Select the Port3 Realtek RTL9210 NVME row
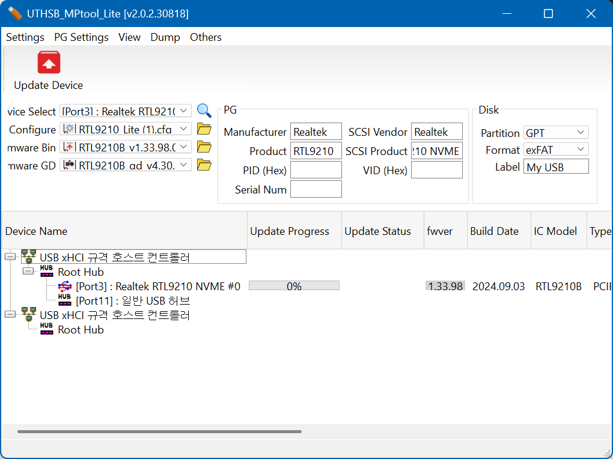The height and width of the screenshot is (459, 613). (158, 286)
